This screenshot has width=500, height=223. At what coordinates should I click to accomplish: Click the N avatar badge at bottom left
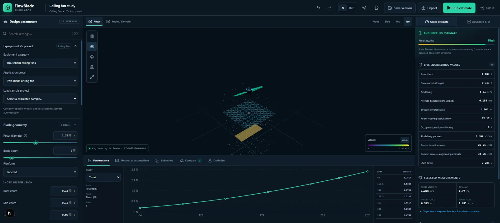pos(10,213)
